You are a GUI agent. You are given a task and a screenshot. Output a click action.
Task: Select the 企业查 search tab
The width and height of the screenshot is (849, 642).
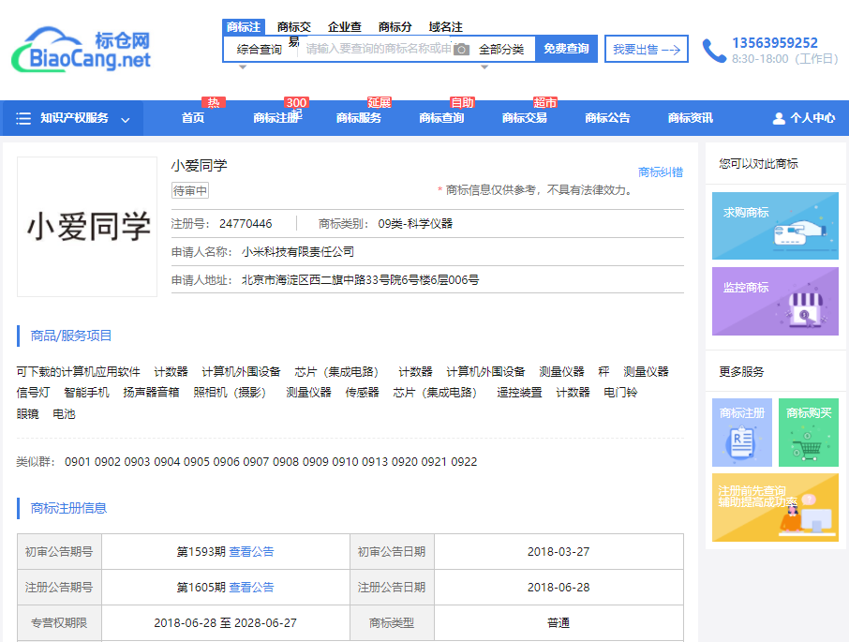[344, 27]
